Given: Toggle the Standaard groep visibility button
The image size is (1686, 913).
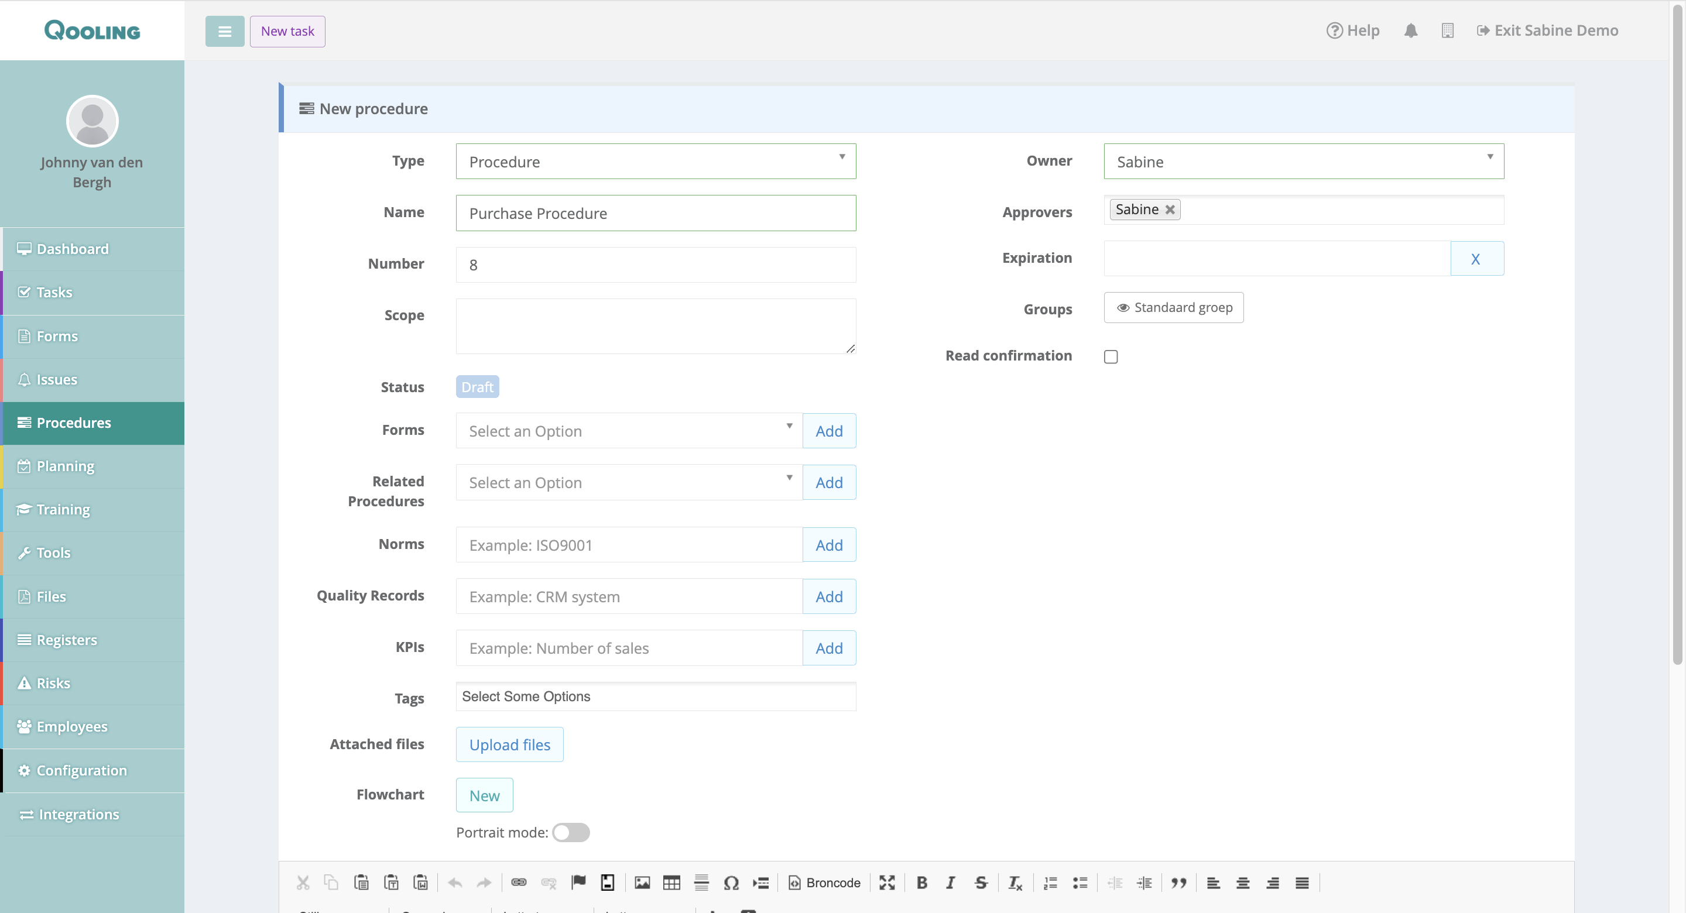Looking at the screenshot, I should coord(1174,308).
